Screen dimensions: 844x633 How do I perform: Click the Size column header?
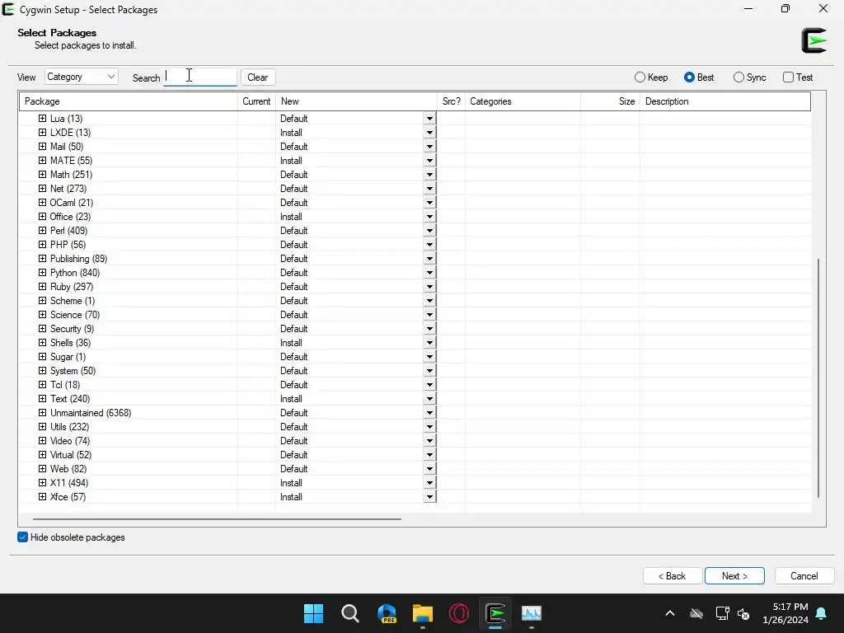[611, 101]
